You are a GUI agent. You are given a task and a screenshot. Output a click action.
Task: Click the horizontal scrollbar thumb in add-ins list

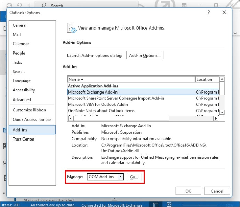(121, 118)
